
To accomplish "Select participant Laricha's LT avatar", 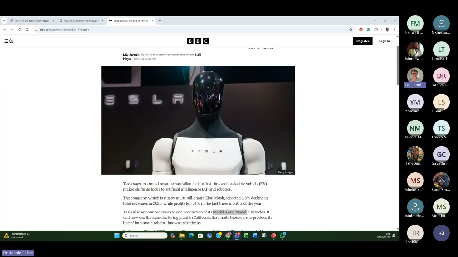I will click(x=442, y=50).
